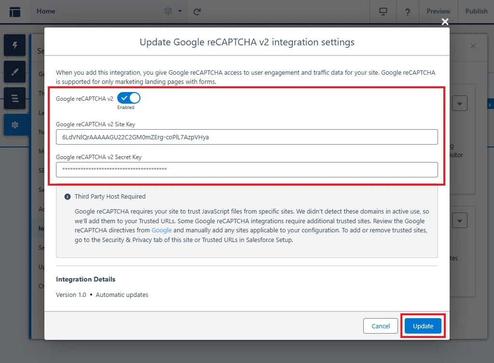Click the Third Party Host Required heading
This screenshot has height=363, width=494.
click(x=110, y=197)
